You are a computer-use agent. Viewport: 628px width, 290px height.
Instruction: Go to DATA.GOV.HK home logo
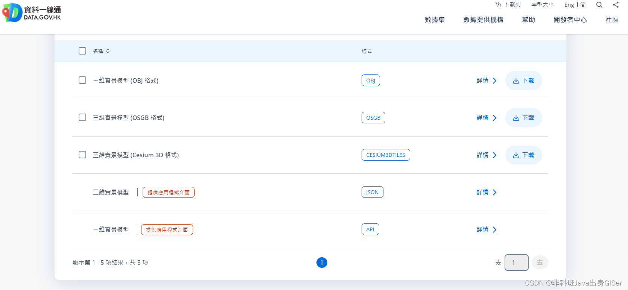coord(32,12)
